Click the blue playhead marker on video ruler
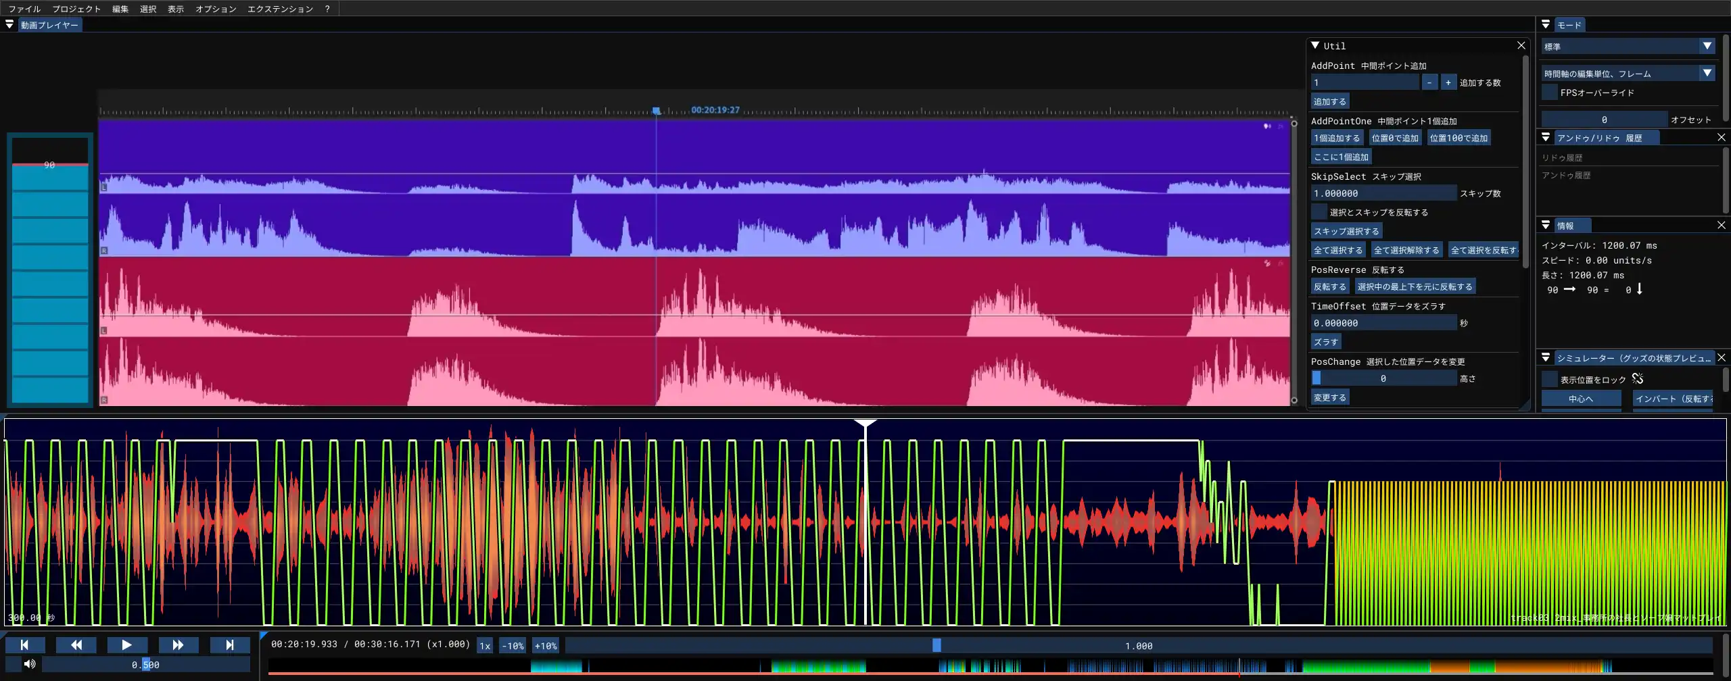 point(657,111)
